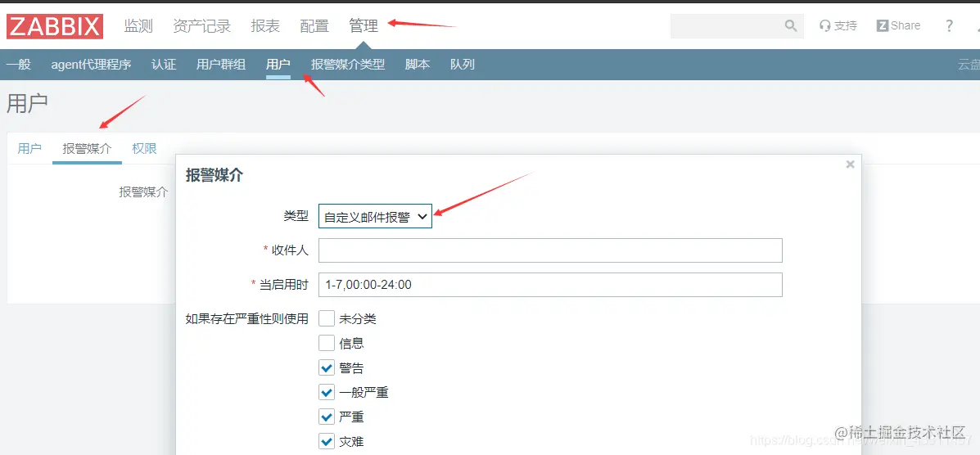Switch to the 报警媒介 tab
980x455 pixels.
87,149
